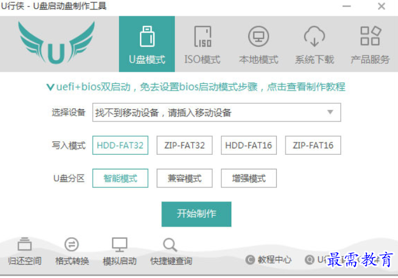Select ZIP-FAT32 write mode

click(185, 145)
